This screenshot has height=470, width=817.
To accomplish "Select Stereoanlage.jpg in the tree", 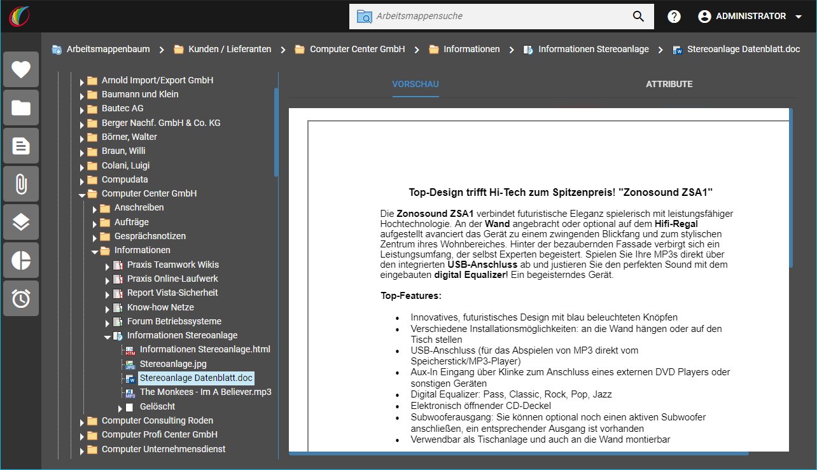I will [x=173, y=364].
